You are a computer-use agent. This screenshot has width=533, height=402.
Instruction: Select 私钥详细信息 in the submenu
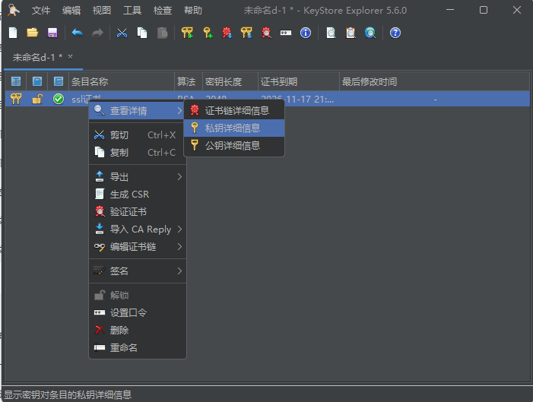[x=233, y=128]
